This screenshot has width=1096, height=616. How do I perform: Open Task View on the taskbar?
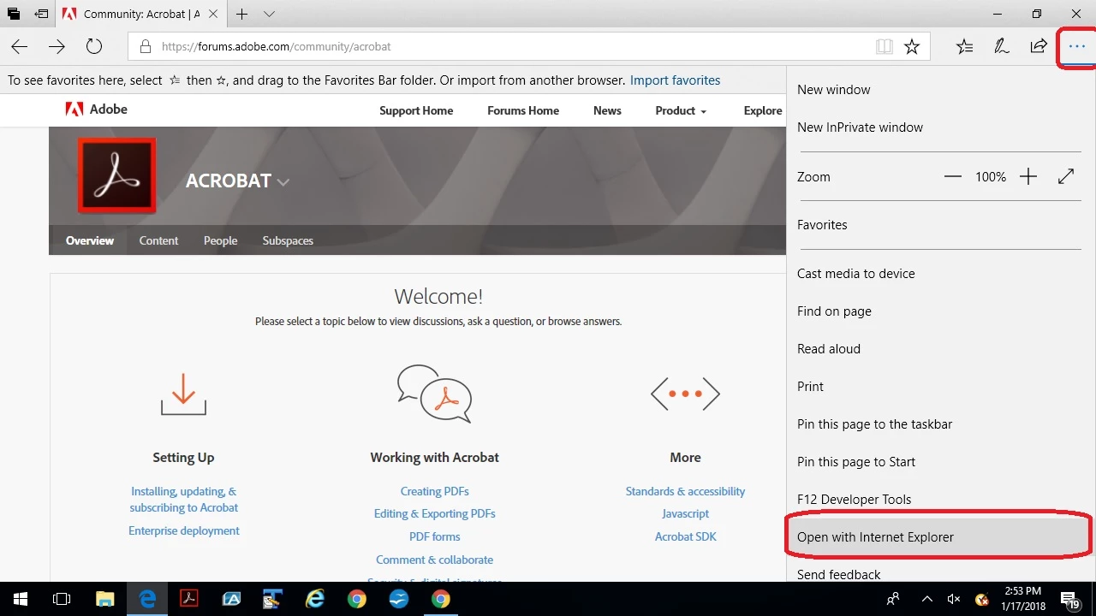click(x=62, y=599)
